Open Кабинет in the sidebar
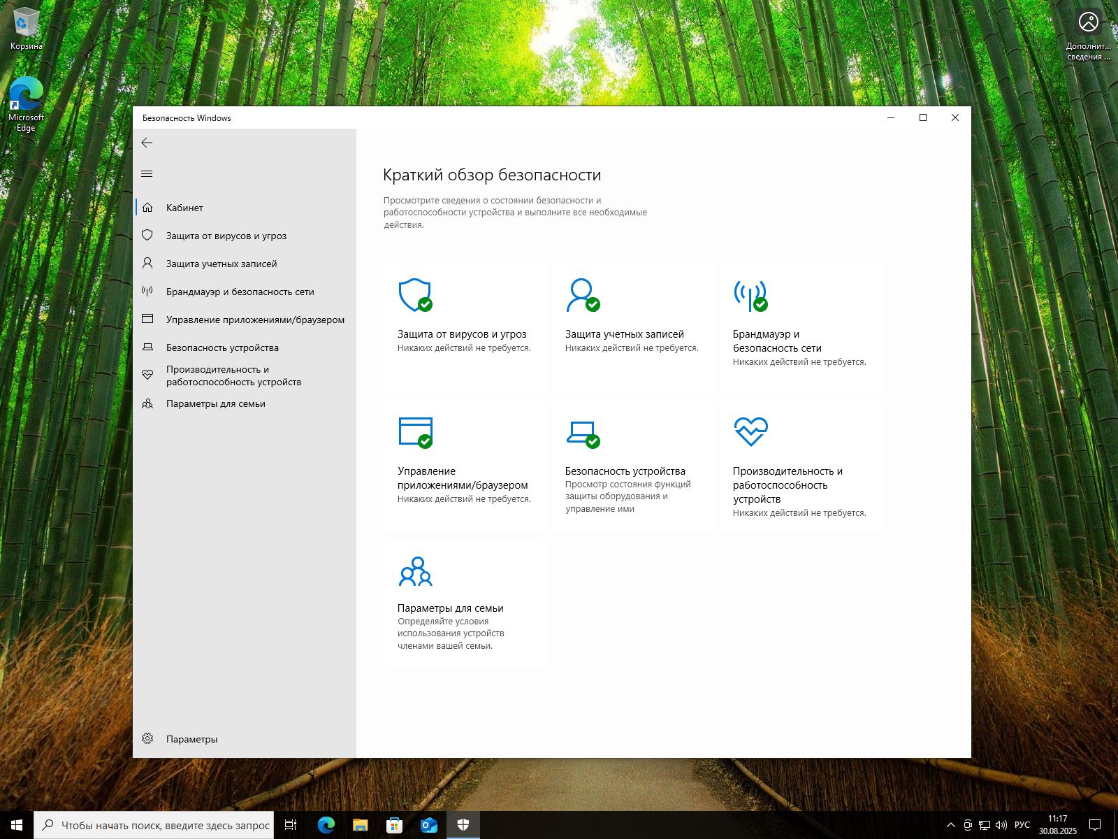This screenshot has width=1118, height=839. pyautogui.click(x=245, y=208)
